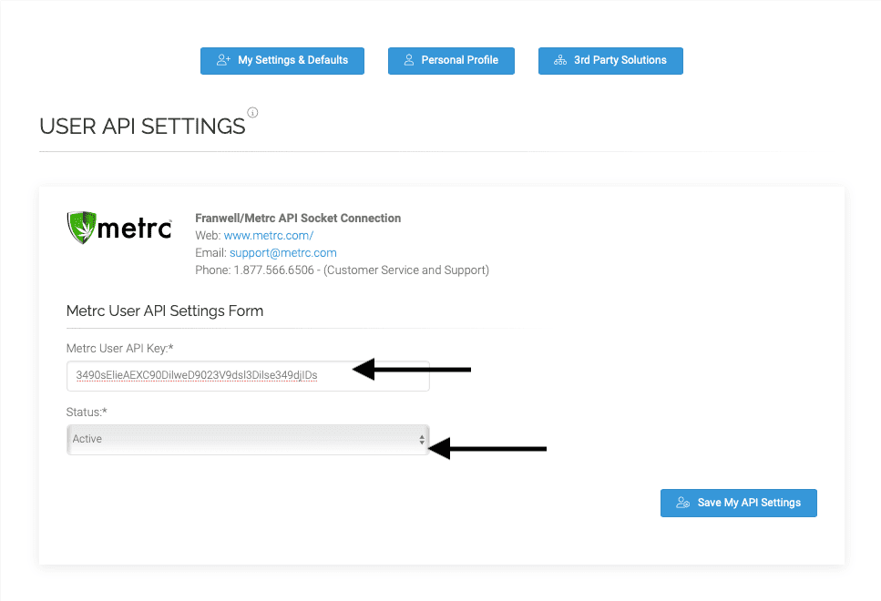Image resolution: width=881 pixels, height=601 pixels.
Task: Click the Status field label
Action: tap(87, 413)
